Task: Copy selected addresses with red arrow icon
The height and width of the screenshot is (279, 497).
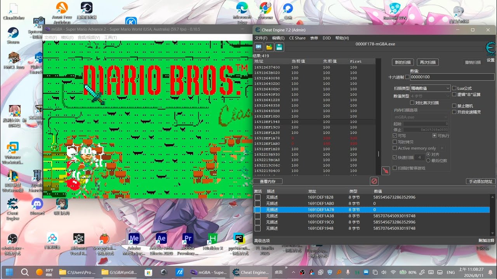Action: (386, 170)
